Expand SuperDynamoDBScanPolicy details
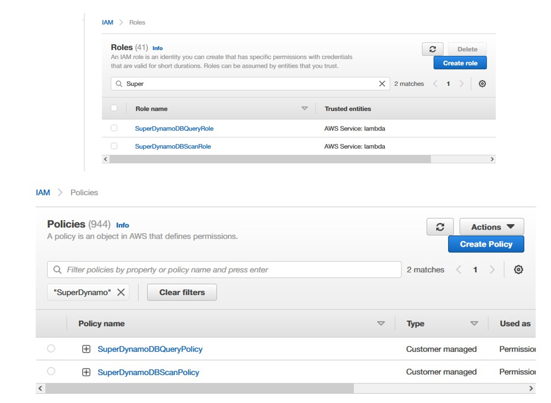 coord(86,372)
